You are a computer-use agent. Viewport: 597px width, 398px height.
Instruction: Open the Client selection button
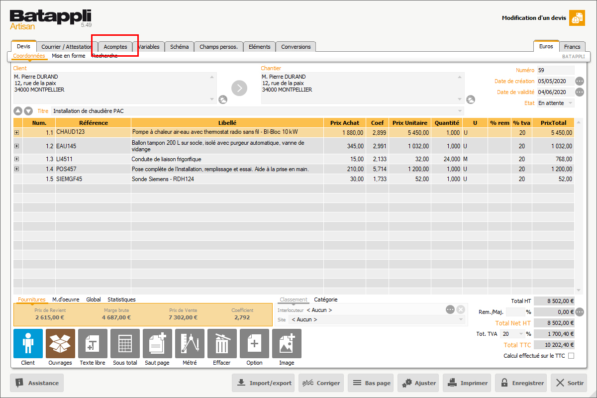[28, 343]
